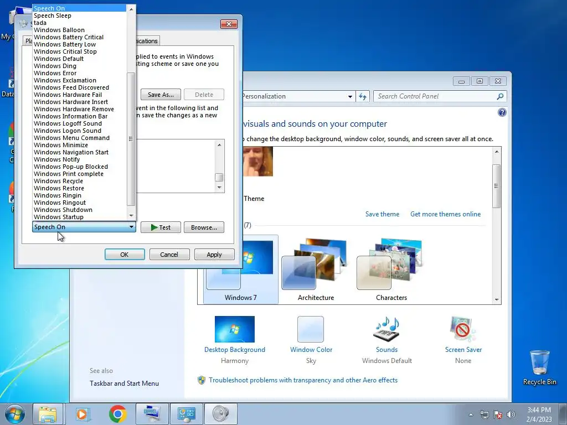Open network icon in system tray

coord(484,415)
